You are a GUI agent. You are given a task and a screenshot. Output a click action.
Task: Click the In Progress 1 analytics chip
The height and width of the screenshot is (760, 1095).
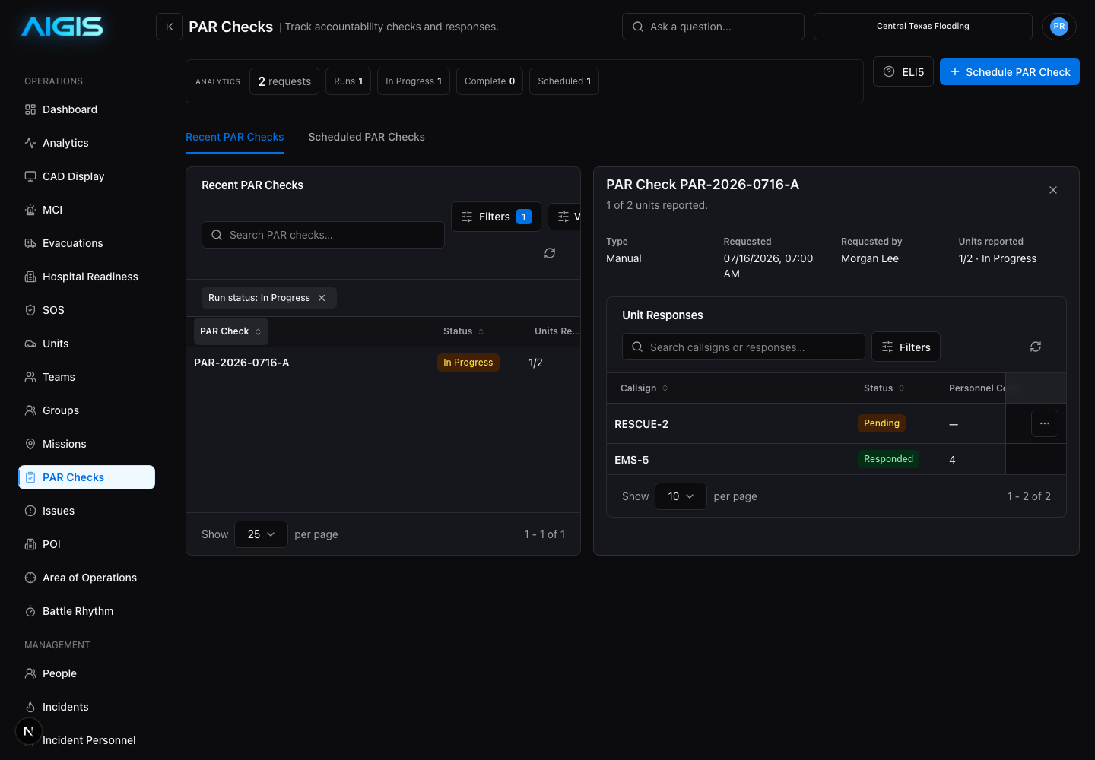pos(414,81)
